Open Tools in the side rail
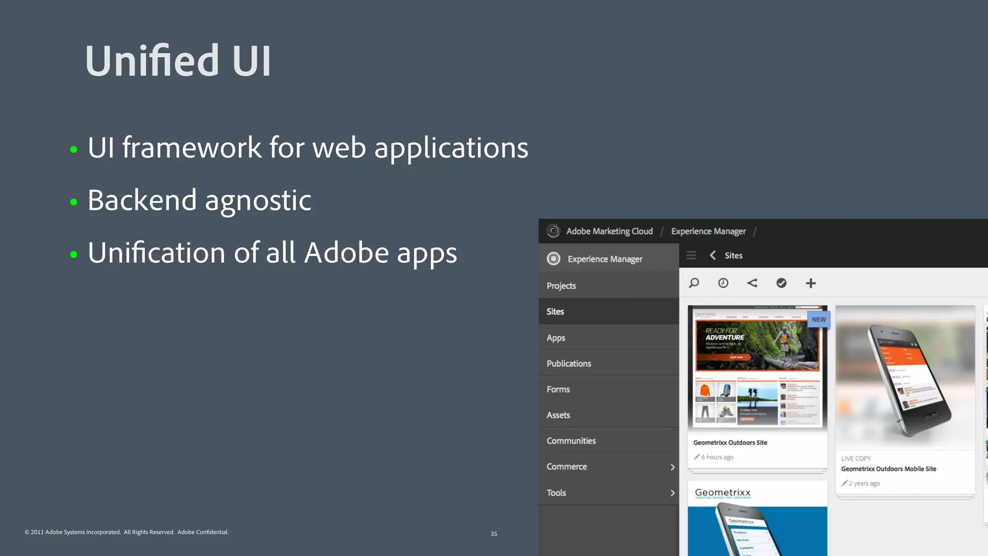 click(x=609, y=492)
